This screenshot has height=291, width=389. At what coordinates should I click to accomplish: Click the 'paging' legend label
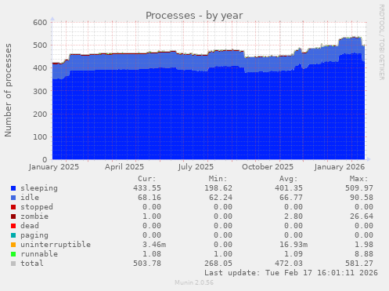pyautogui.click(x=34, y=235)
